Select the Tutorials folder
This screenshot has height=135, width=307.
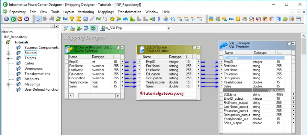(x=21, y=42)
